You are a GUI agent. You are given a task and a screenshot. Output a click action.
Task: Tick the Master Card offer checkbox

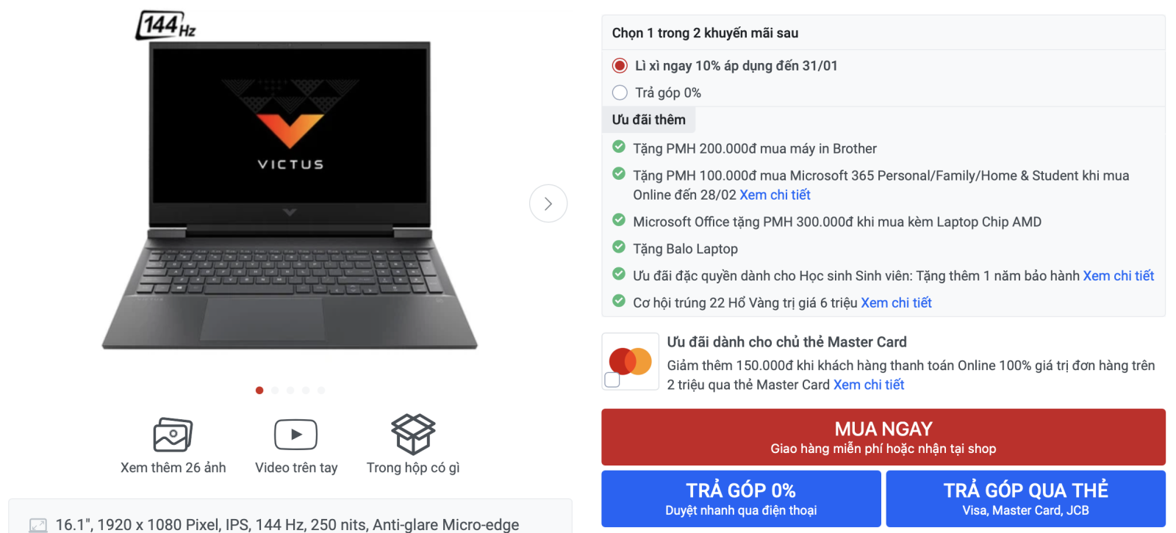pyautogui.click(x=612, y=380)
